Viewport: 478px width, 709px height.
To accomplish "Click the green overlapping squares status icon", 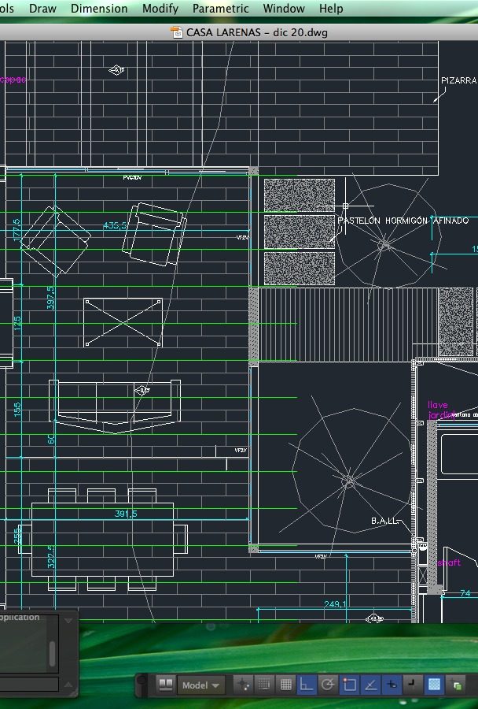I will tap(457, 685).
